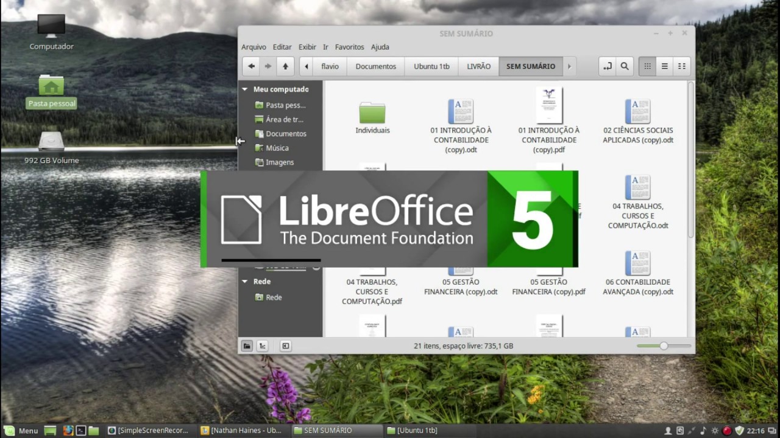Open the Computador desktop icon
Viewport: 780px width, 438px height.
pyautogui.click(x=52, y=32)
